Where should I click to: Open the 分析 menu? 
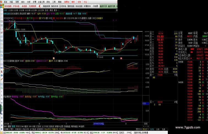coord(29,2)
